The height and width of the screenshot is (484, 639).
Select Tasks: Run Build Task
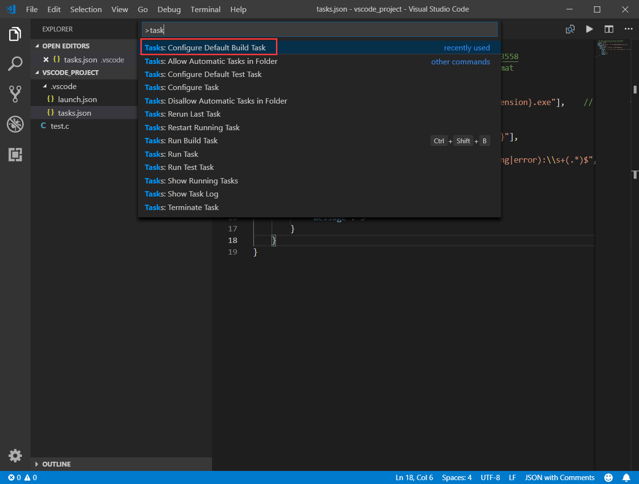[319, 140]
